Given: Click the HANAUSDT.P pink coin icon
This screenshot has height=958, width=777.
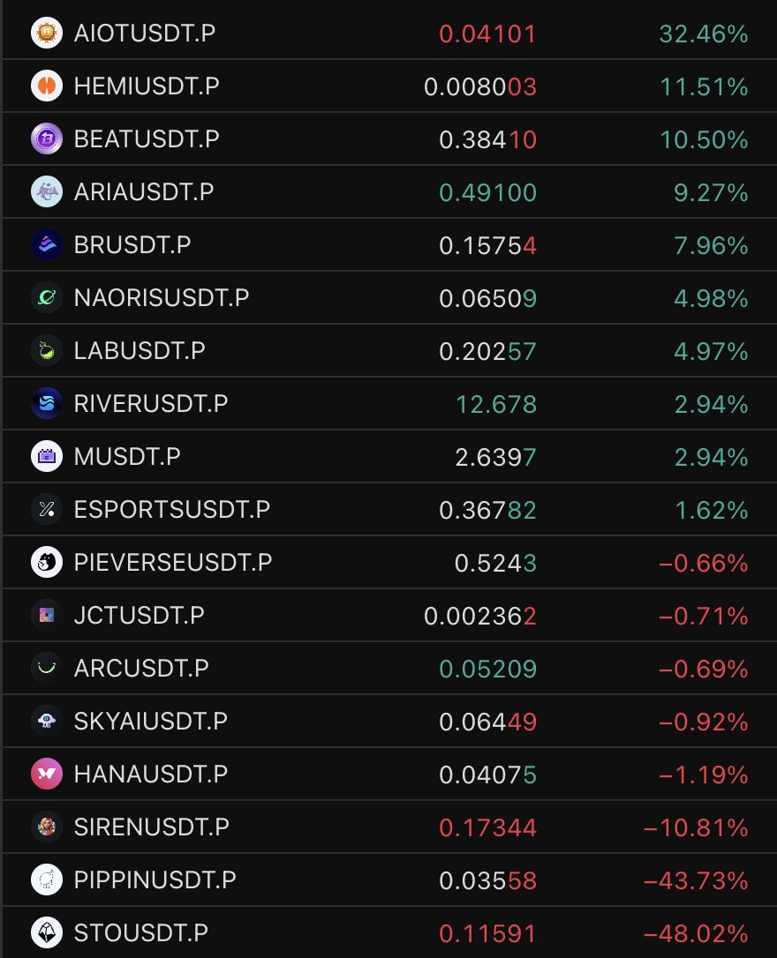Looking at the screenshot, I should [46, 775].
